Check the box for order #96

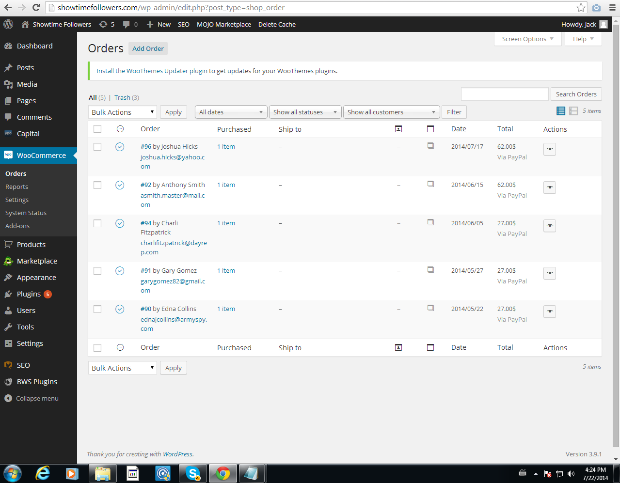(97, 147)
